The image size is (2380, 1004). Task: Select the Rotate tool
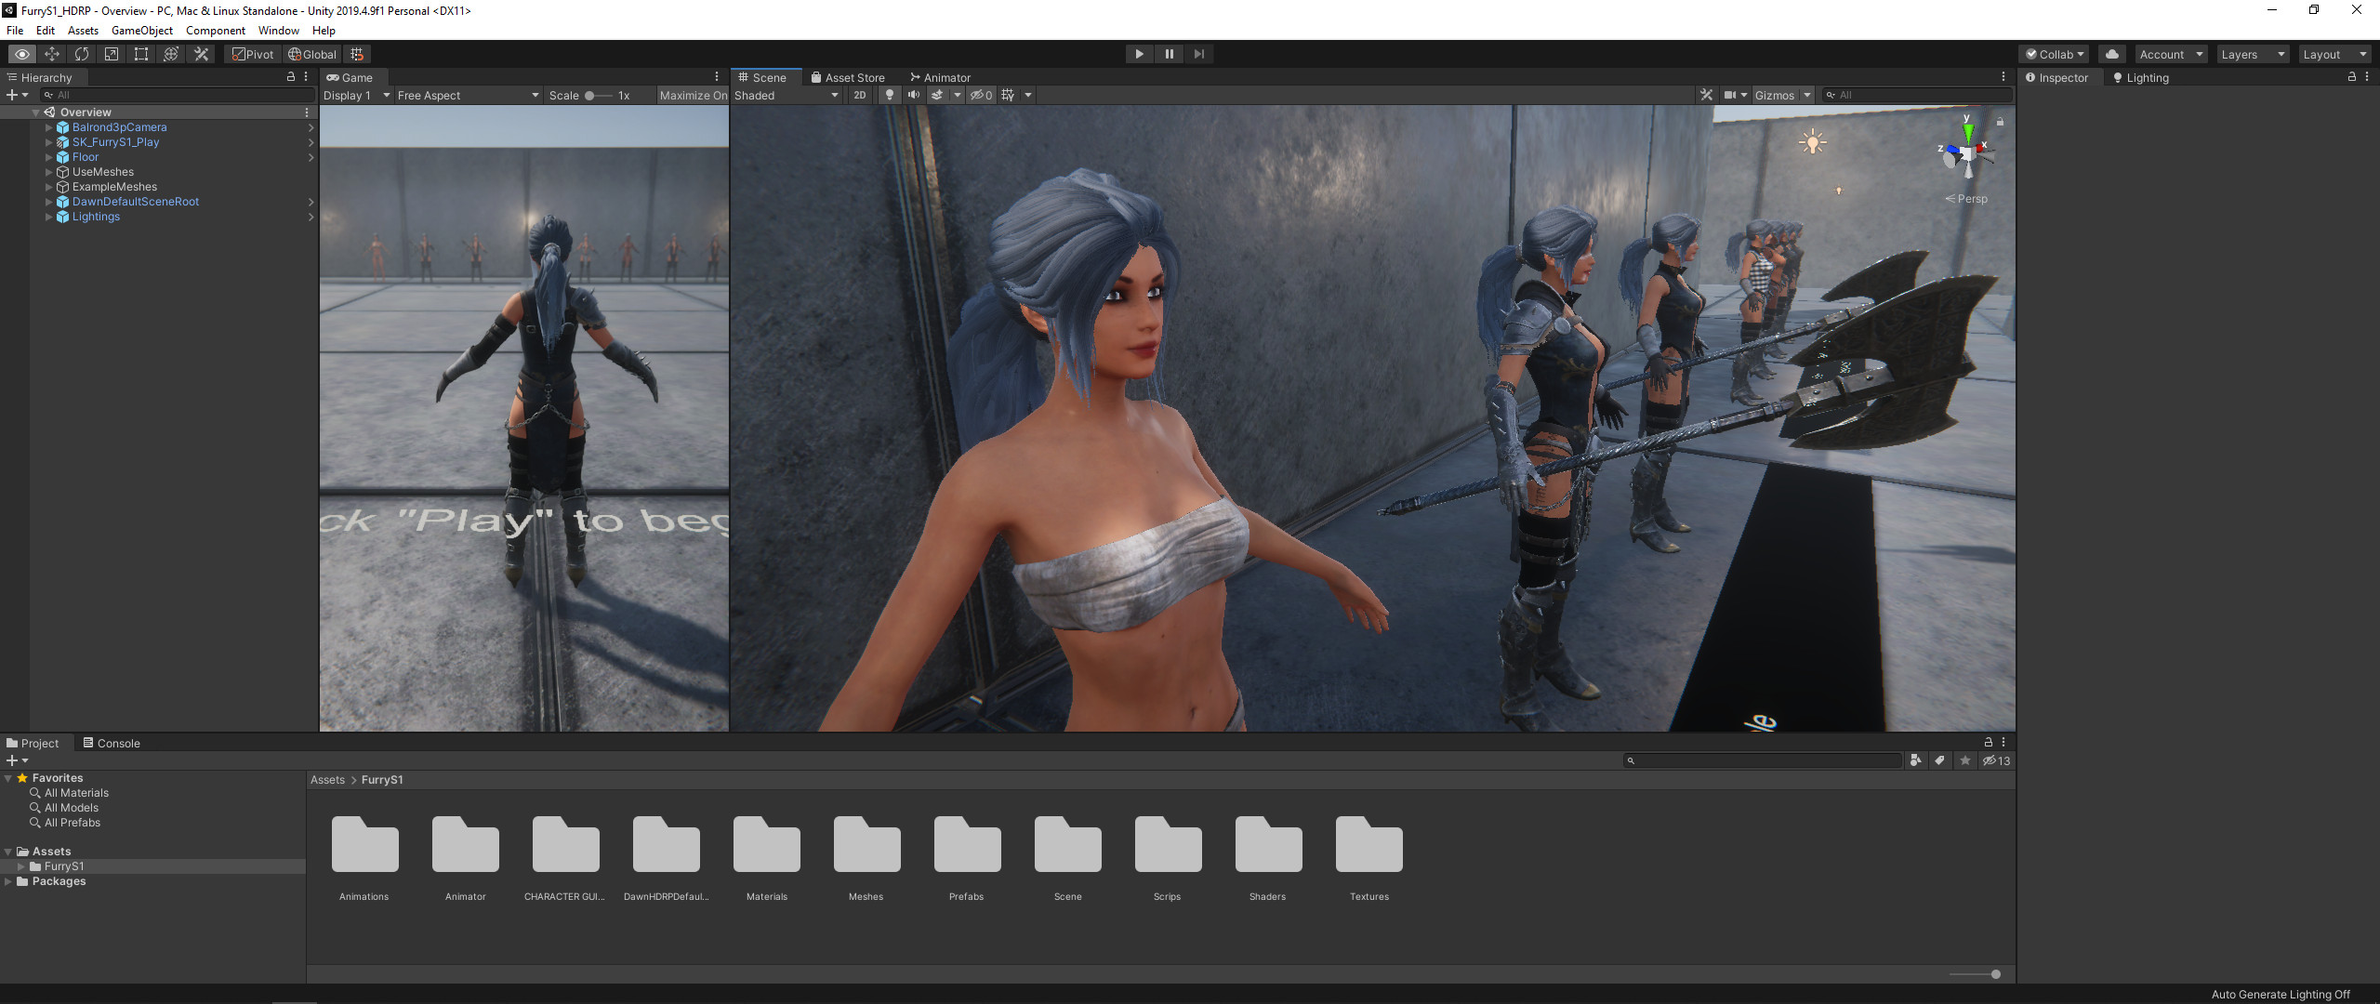pyautogui.click(x=82, y=54)
